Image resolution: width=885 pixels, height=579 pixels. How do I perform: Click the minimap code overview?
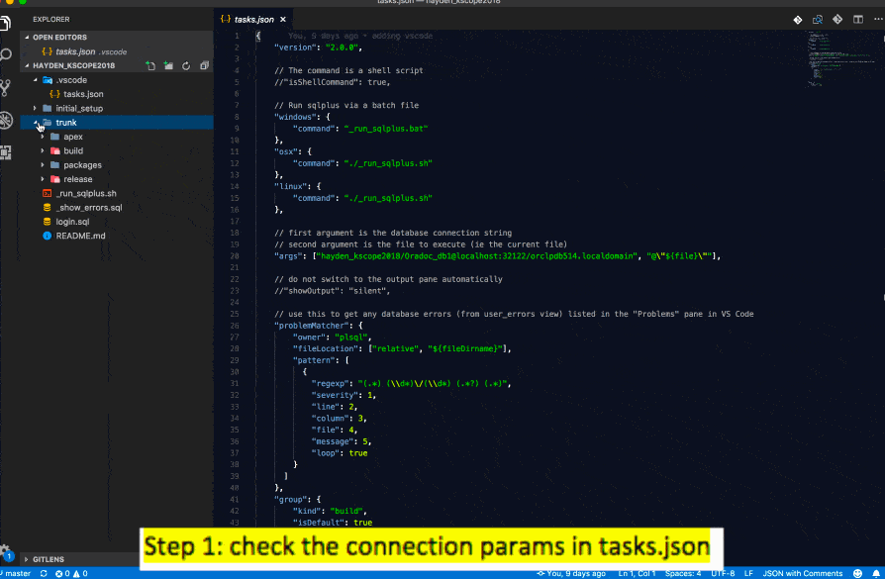click(x=841, y=59)
